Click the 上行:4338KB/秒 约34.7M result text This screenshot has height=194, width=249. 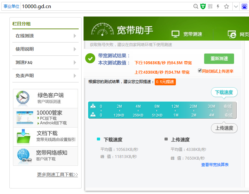click(162, 72)
